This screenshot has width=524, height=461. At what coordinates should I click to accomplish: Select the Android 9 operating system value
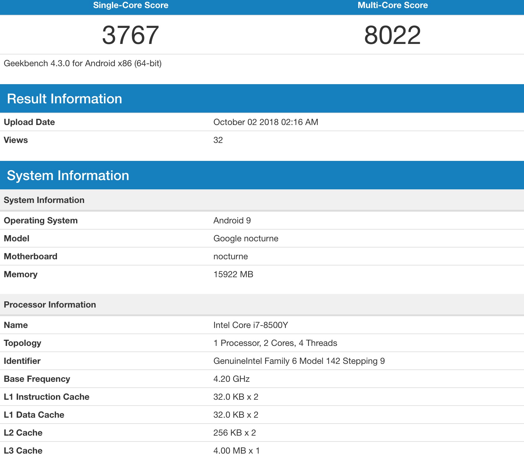(232, 221)
